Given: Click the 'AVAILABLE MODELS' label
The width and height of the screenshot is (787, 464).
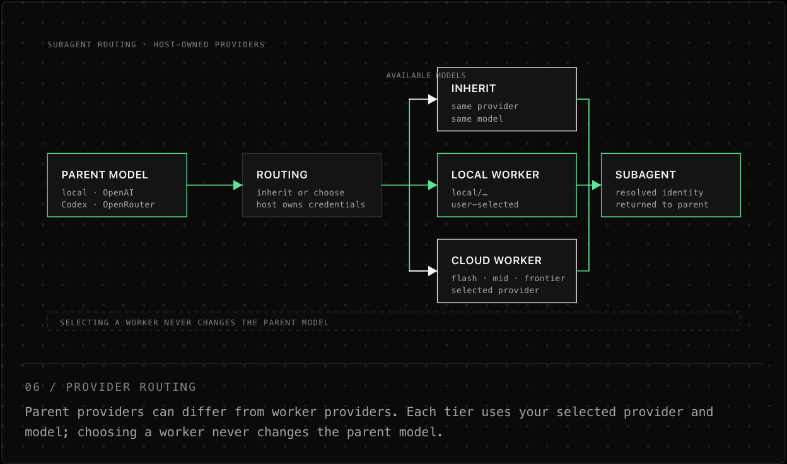Looking at the screenshot, I should [426, 76].
